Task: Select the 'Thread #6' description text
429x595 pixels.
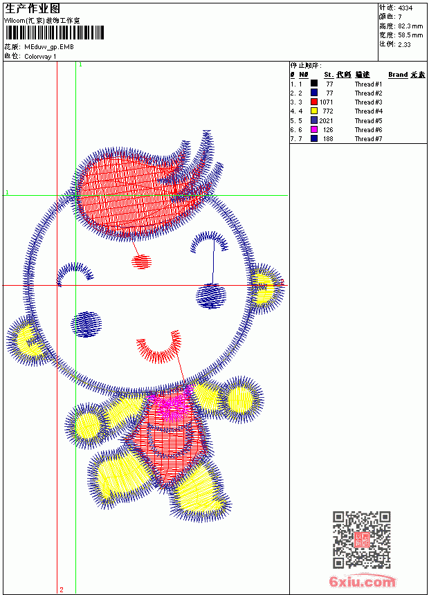Action: tap(368, 130)
